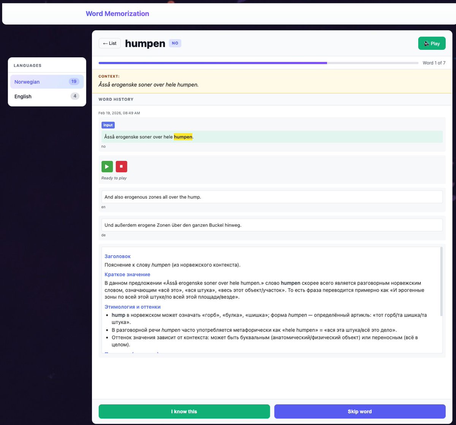Click the WORD HISTORY section label
Viewport: 456px width, 425px height.
(116, 100)
